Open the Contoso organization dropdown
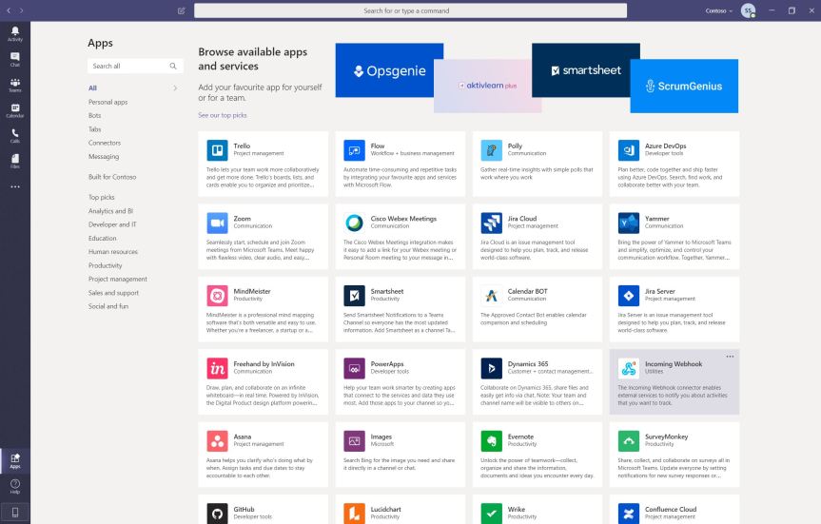Screen dimensions: 821x524 [719, 10]
